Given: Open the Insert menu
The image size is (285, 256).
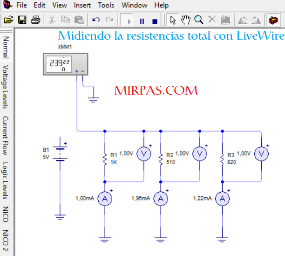Looking at the screenshot, I should pos(82,5).
